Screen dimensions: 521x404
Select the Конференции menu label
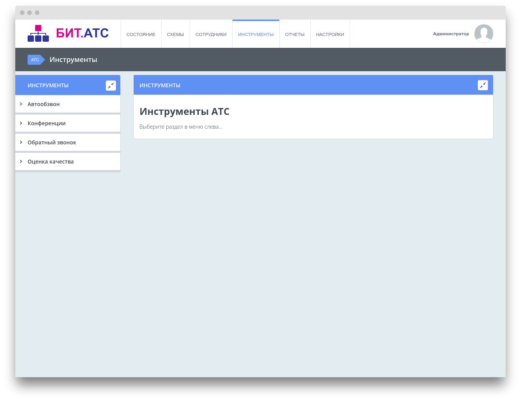click(47, 123)
